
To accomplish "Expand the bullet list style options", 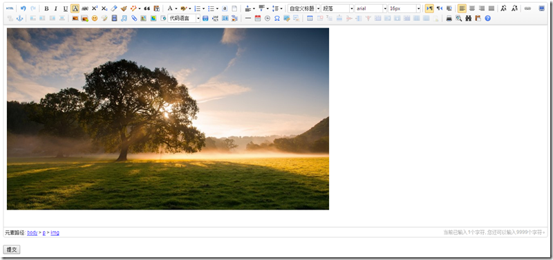I will pos(217,8).
